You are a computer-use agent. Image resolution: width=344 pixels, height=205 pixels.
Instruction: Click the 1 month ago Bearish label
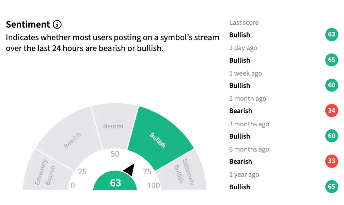[240, 111]
